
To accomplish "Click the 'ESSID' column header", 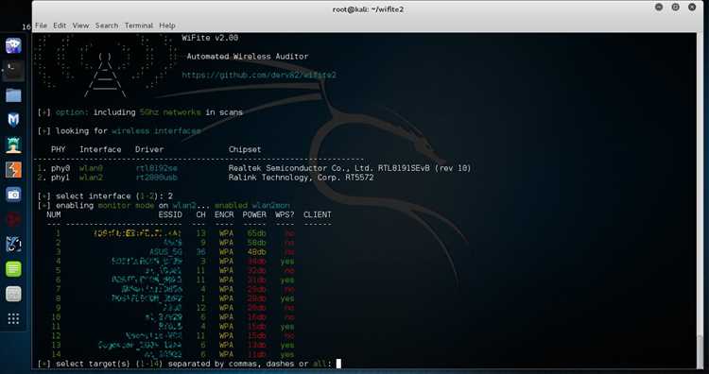I will [x=170, y=214].
